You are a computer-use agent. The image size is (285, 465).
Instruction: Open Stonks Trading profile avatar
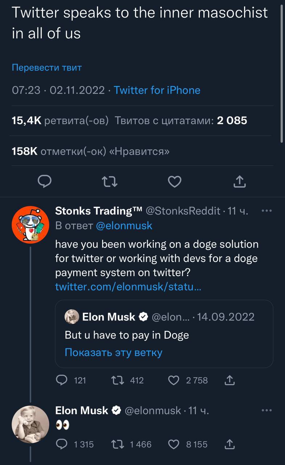(30, 225)
